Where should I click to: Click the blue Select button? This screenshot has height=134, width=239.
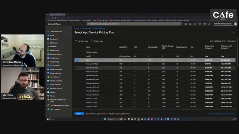pos(79,114)
